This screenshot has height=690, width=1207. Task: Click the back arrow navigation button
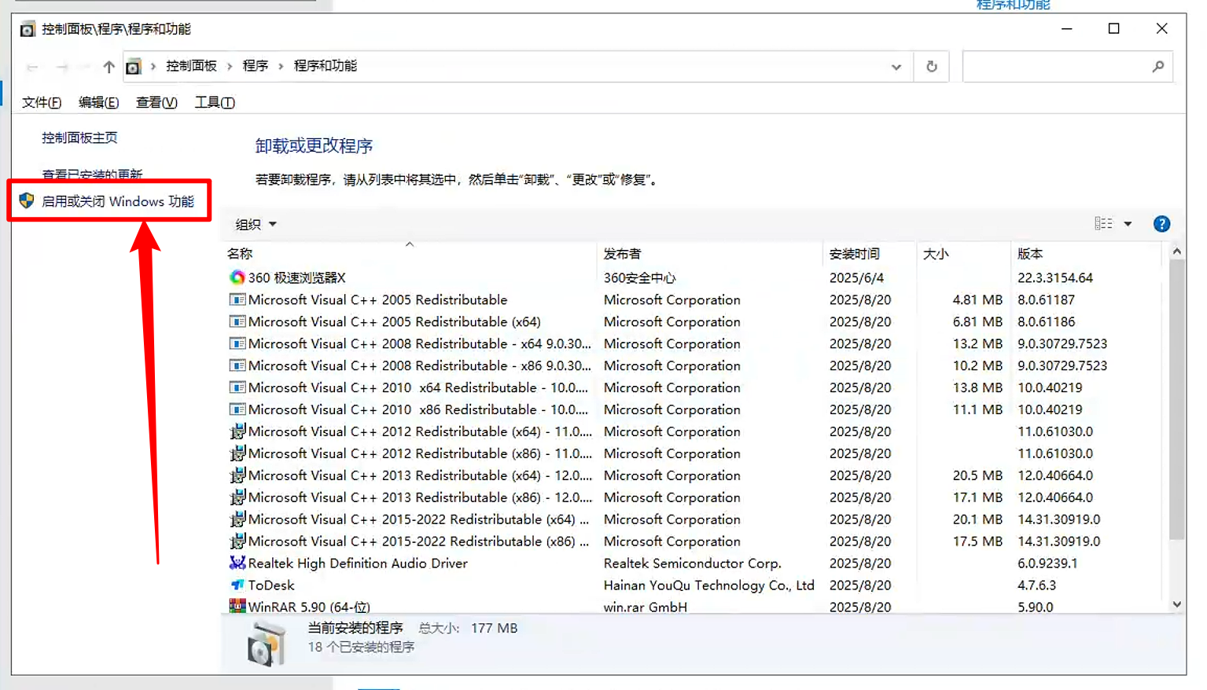[32, 67]
